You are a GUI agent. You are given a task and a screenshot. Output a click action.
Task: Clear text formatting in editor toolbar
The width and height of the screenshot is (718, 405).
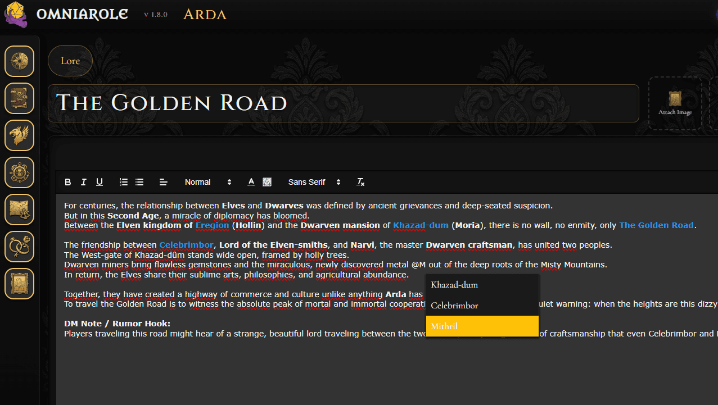[361, 182]
